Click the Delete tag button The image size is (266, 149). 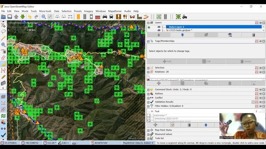(x=246, y=61)
